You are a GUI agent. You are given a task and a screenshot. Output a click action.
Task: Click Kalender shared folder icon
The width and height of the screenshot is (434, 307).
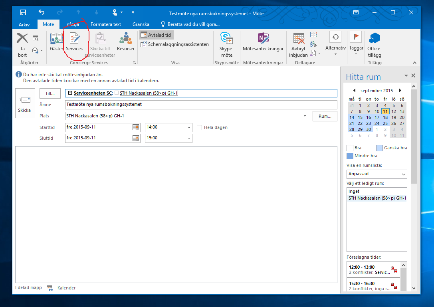50,288
